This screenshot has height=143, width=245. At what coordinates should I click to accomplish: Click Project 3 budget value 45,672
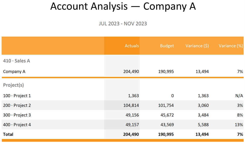click(167, 115)
